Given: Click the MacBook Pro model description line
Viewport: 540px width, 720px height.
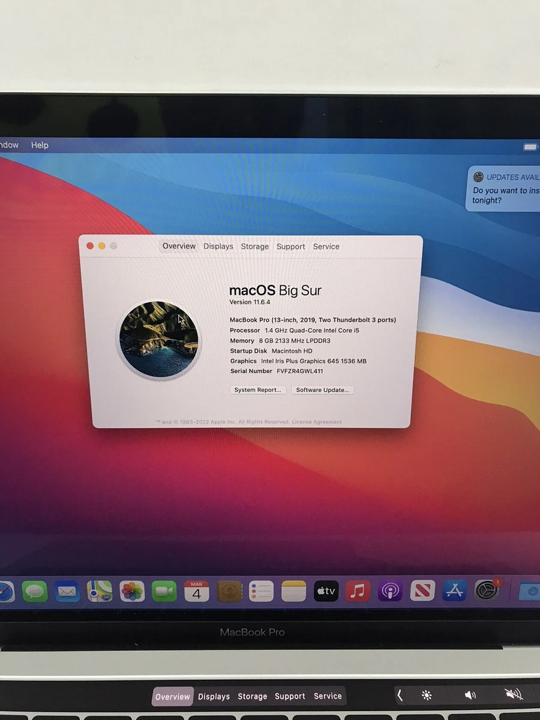Looking at the screenshot, I should click(313, 320).
